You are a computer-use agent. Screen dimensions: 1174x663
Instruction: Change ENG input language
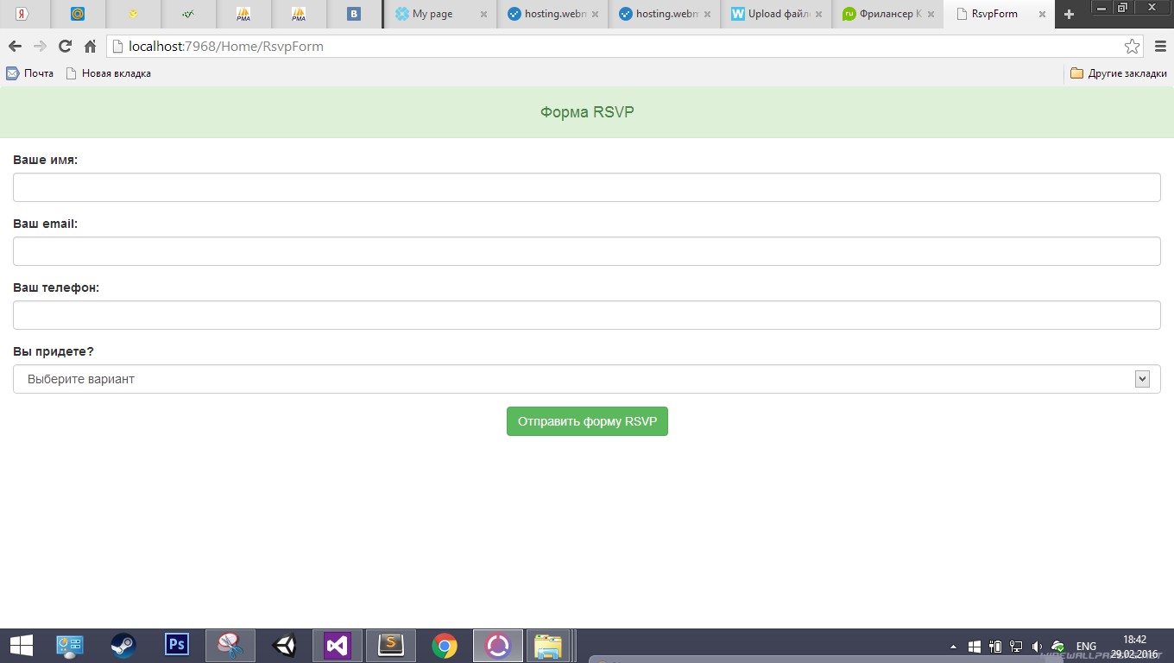click(x=1086, y=646)
